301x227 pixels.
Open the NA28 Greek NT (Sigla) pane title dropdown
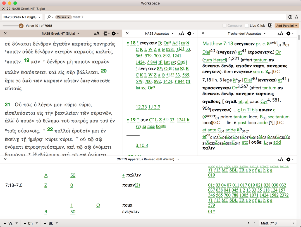click(61, 33)
